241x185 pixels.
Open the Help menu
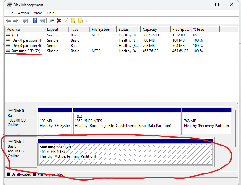(50, 13)
